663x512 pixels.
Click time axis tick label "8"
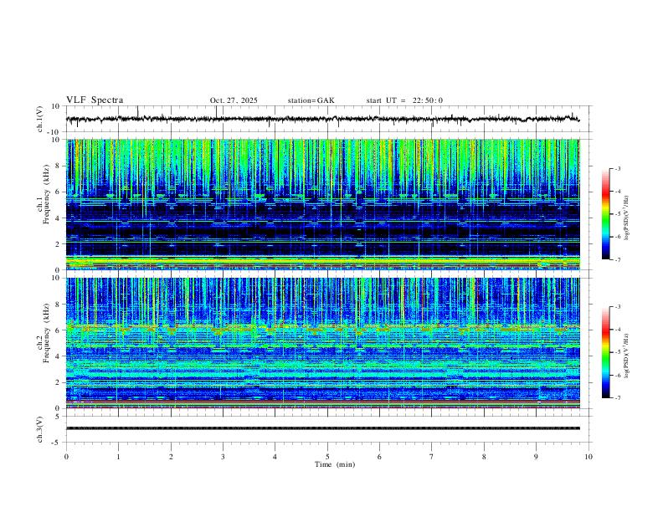click(484, 457)
